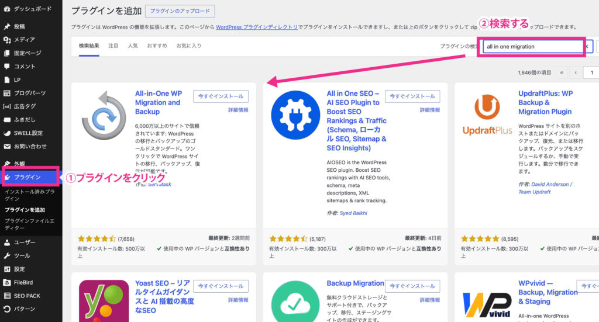Switch to the お気に入り tab
This screenshot has height=322, width=599.
(x=189, y=46)
